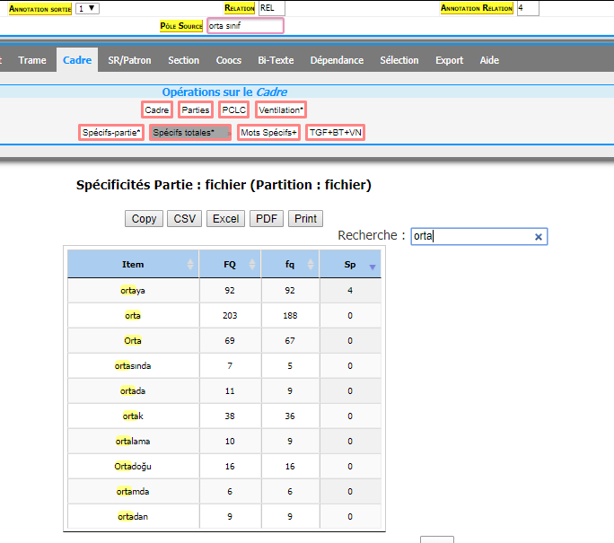Screen dimensions: 614x543
Task: Click the Copy button
Action: (144, 218)
